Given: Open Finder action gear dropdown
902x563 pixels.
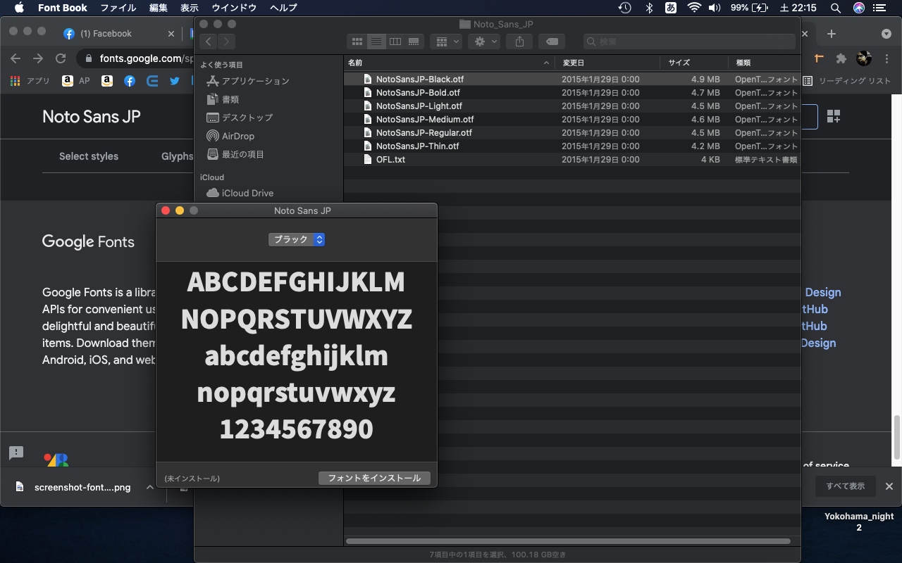Looking at the screenshot, I should tap(485, 42).
